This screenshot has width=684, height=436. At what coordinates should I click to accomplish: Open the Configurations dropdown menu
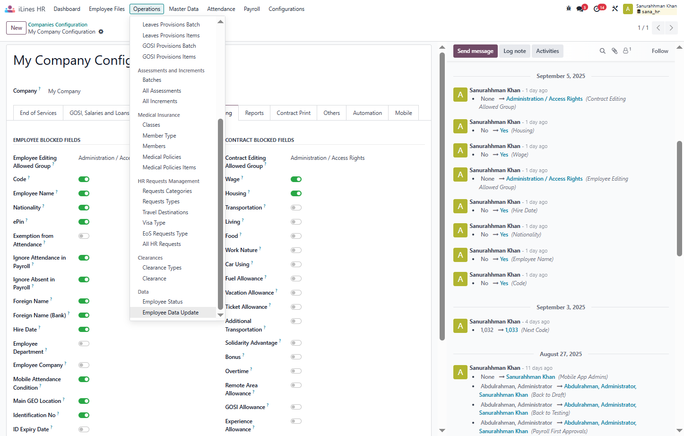pos(286,9)
